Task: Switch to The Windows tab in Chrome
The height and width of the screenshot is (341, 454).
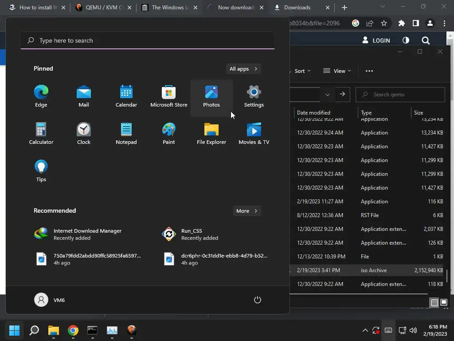Action: point(169,8)
